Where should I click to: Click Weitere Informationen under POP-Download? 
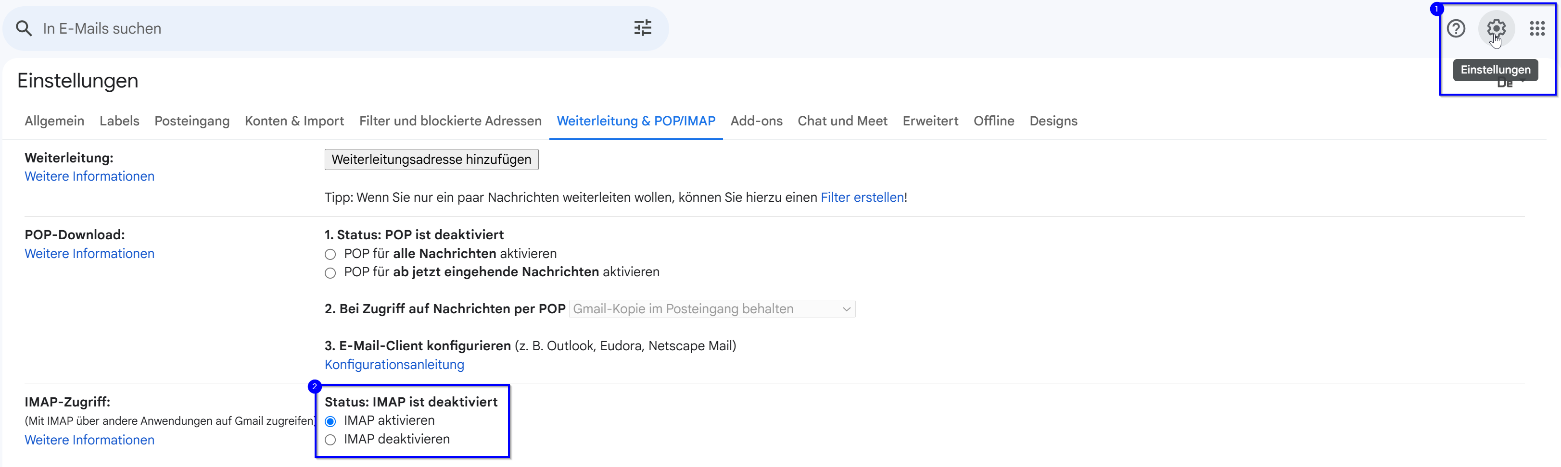point(89,254)
